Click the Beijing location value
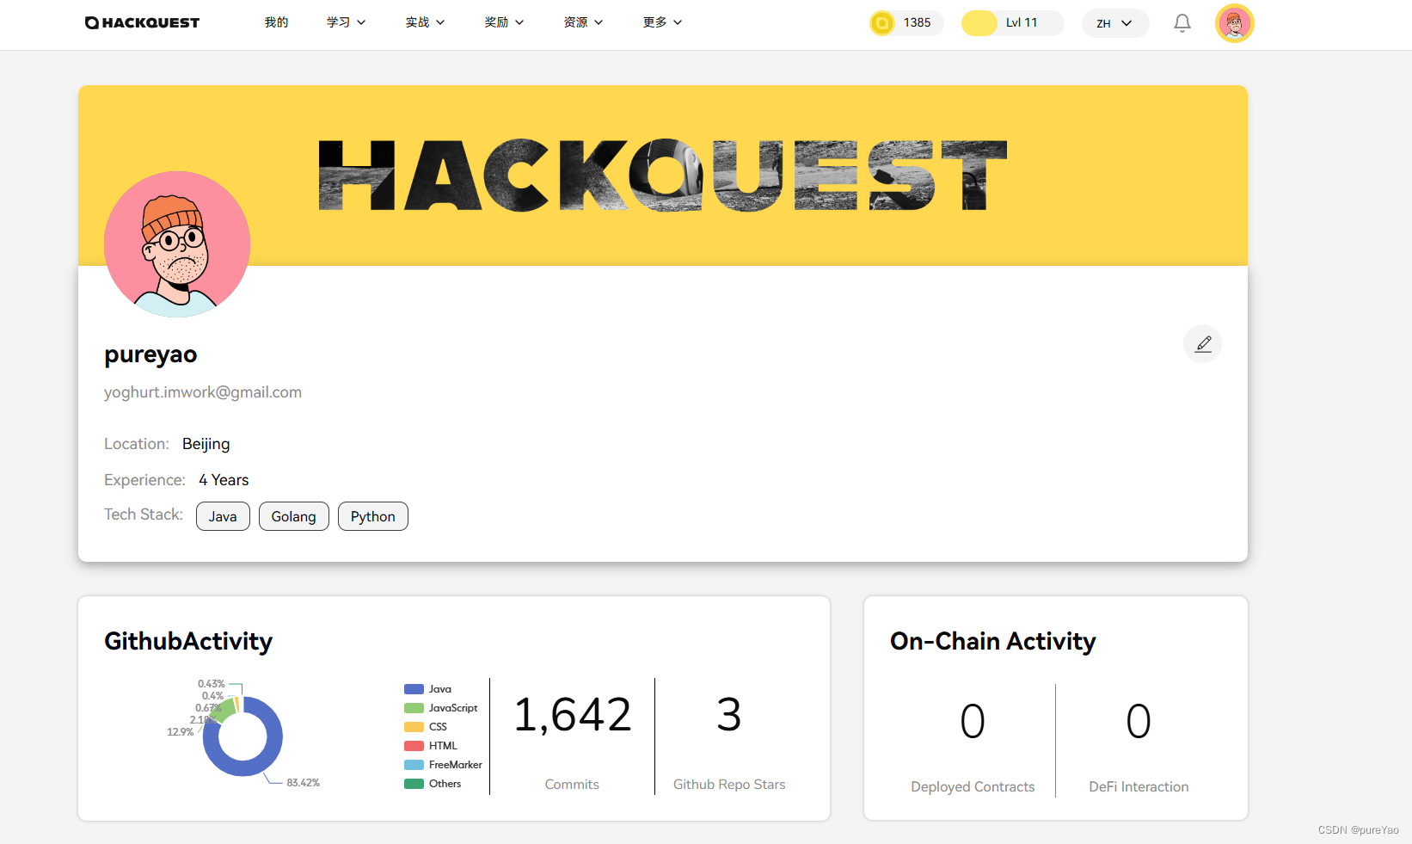This screenshot has width=1412, height=844. (x=206, y=445)
